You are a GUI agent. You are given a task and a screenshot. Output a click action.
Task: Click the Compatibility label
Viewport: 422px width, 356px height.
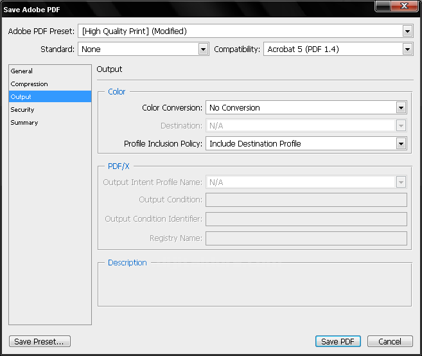[237, 49]
